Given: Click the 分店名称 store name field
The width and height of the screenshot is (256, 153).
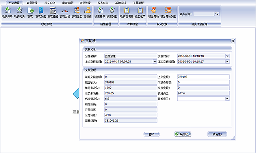Looking at the screenshot, I should (131, 56).
